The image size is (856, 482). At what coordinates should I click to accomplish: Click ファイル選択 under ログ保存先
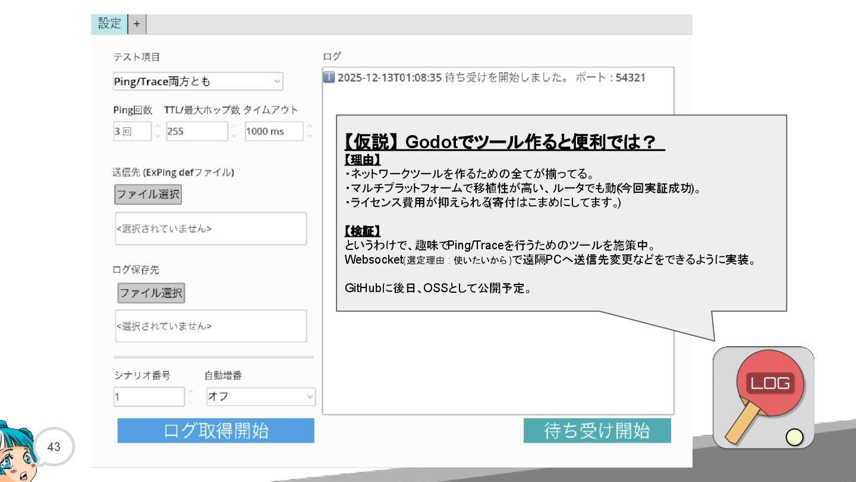pyautogui.click(x=151, y=293)
